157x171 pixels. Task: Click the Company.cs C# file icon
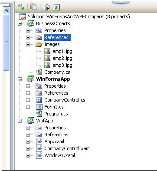pyautogui.click(x=39, y=72)
